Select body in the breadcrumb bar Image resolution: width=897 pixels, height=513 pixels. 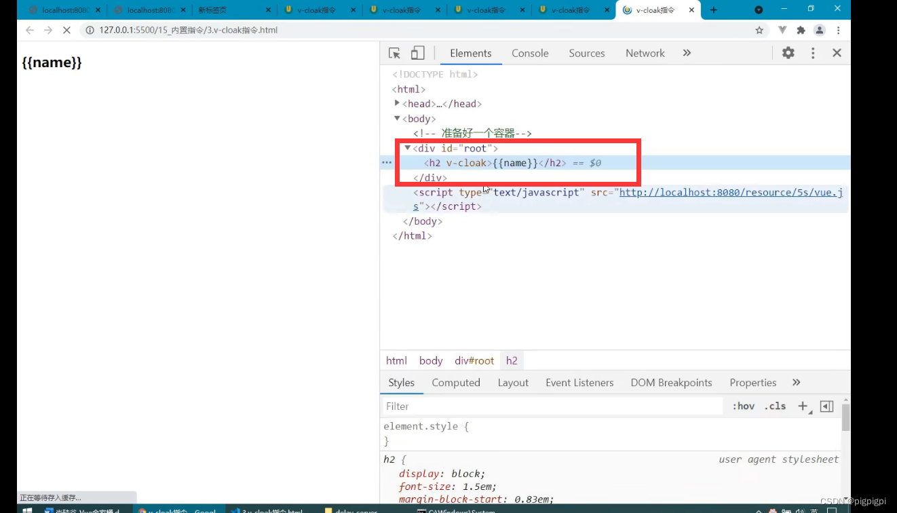431,360
